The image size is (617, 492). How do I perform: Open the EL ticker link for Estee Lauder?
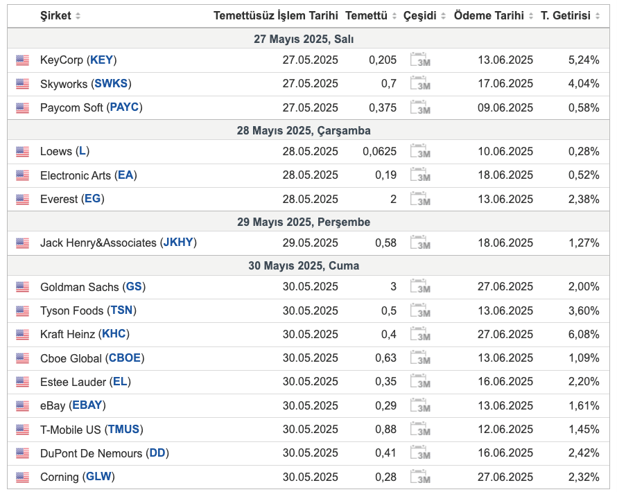click(120, 382)
